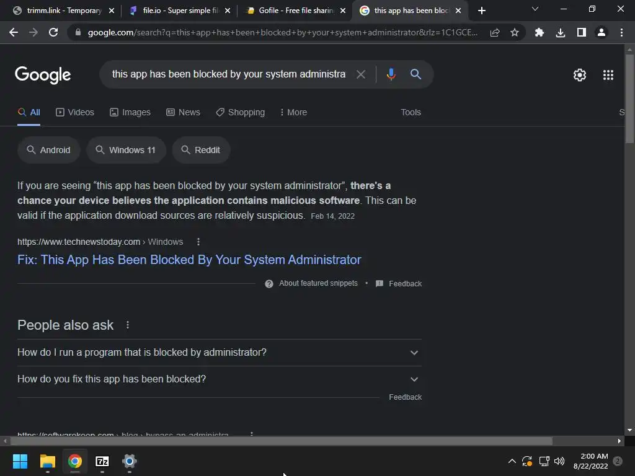
Task: Reload the current page
Action: [x=53, y=32]
